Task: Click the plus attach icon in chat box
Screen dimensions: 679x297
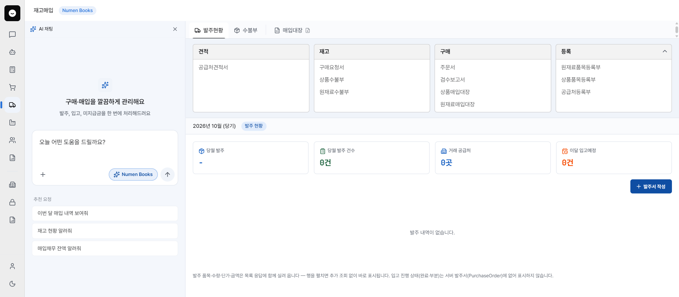Action: tap(43, 174)
